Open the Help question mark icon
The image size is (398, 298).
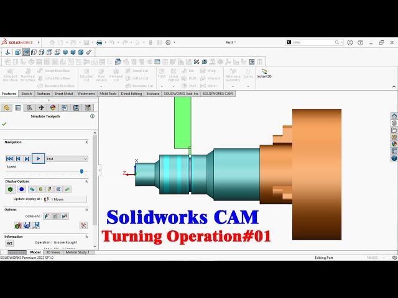(361, 43)
